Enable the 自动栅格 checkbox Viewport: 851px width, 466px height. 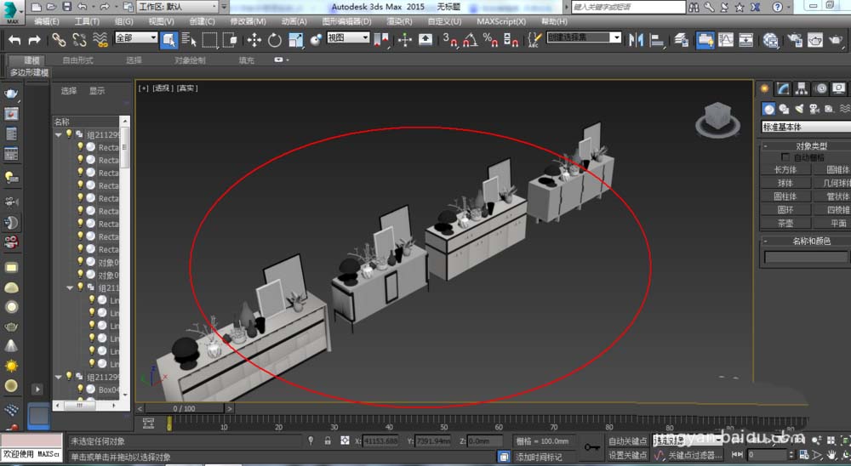click(785, 157)
